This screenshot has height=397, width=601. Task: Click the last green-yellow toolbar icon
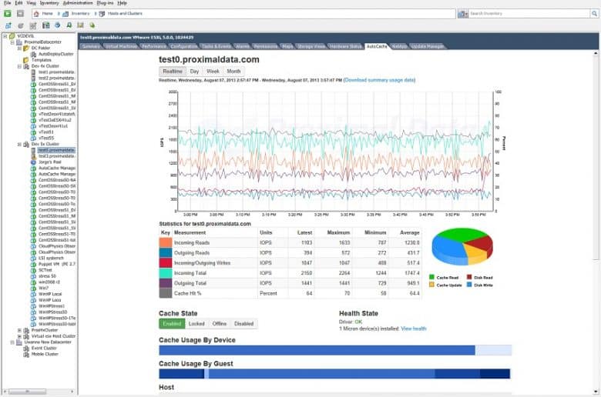(92, 25)
